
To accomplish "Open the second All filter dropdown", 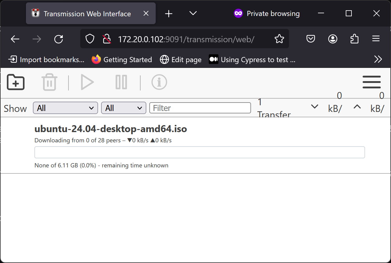I will point(123,108).
